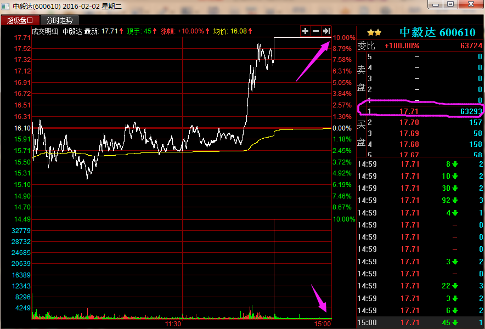Select the 15:00 last trade record

pos(420,323)
